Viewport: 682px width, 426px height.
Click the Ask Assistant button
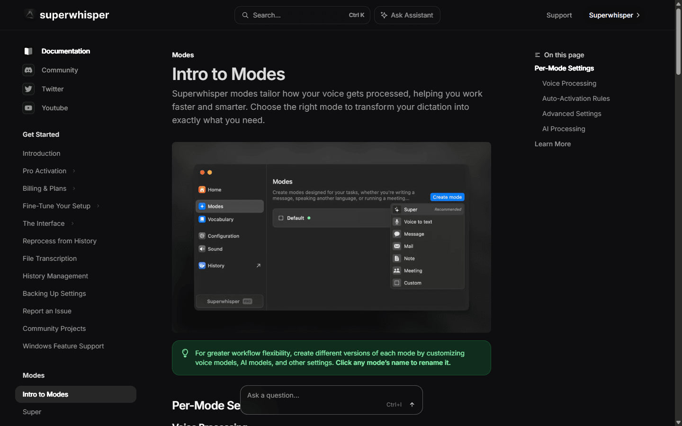tap(407, 15)
